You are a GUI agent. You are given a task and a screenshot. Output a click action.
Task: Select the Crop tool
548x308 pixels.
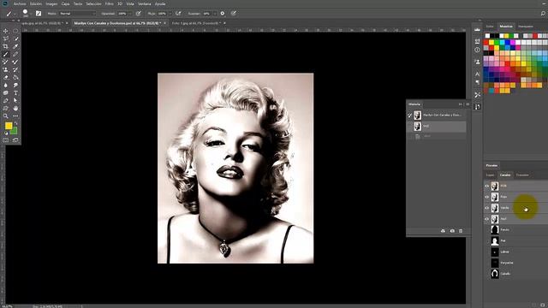[x=6, y=46]
